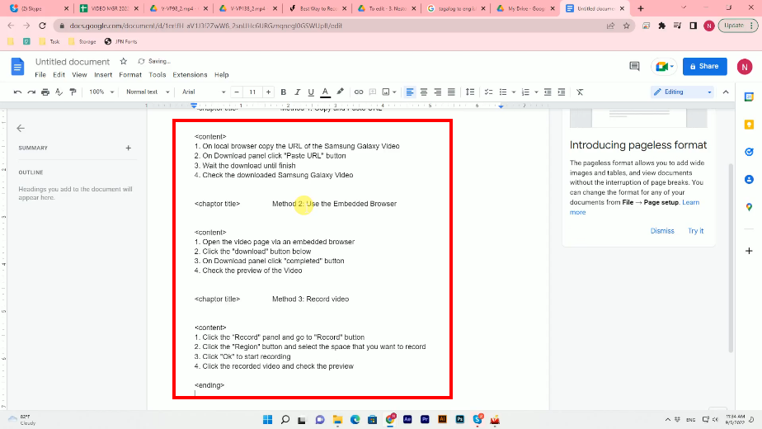Click the undo arrow icon
The image size is (762, 429).
coord(19,92)
